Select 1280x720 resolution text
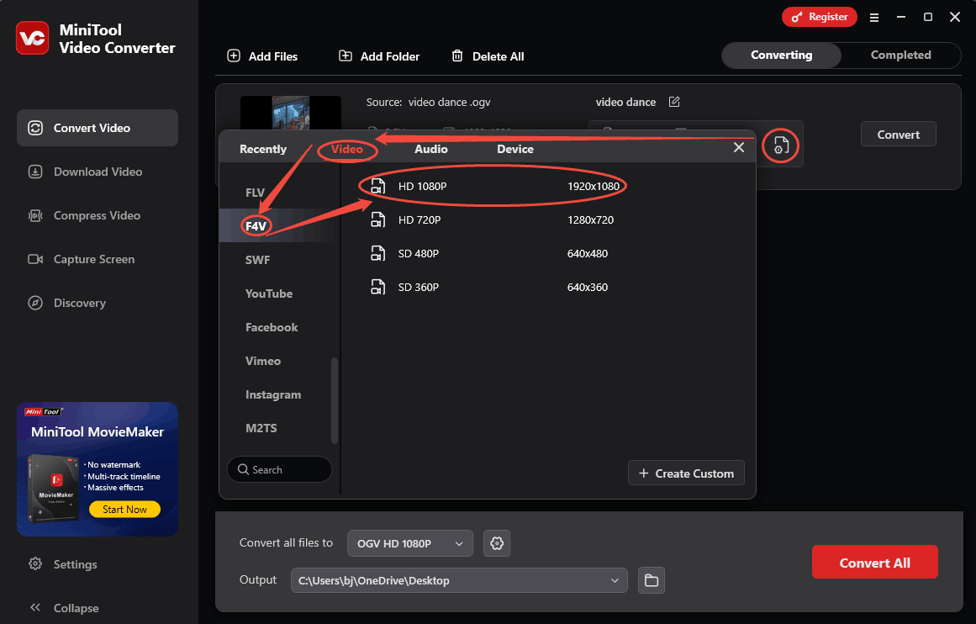Viewport: 976px width, 624px height. (x=590, y=219)
